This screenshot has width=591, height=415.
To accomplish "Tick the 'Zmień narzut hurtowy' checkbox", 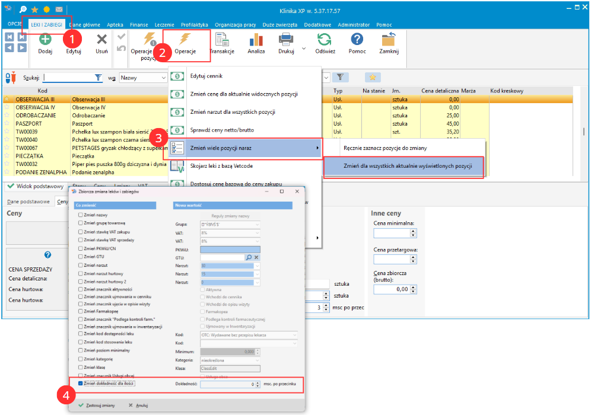I will click(x=81, y=274).
